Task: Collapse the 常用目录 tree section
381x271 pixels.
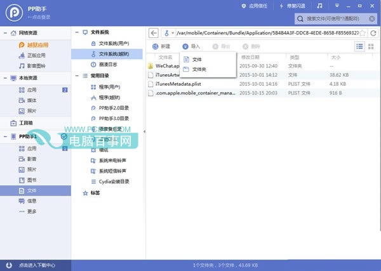Action: [77, 76]
